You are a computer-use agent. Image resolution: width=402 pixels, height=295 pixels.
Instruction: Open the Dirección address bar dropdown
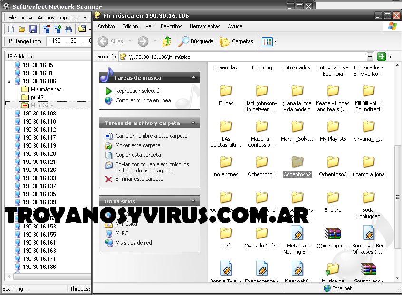pyautogui.click(x=370, y=57)
